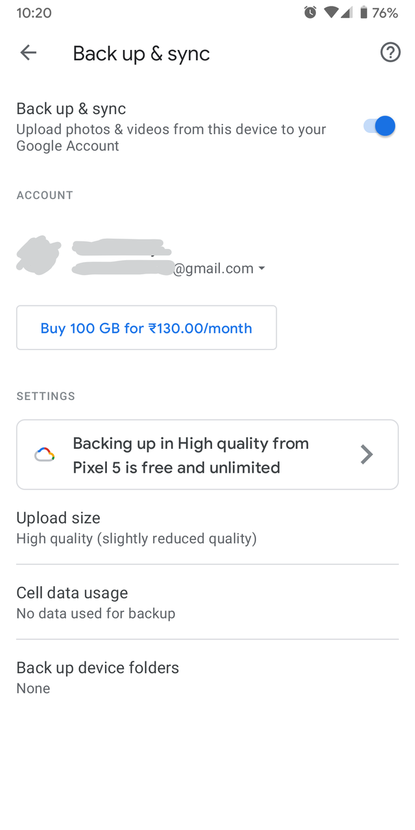Tap the 'Upload photos & videos' description text
Viewport: 415px width, 830px height.
pyautogui.click(x=171, y=137)
